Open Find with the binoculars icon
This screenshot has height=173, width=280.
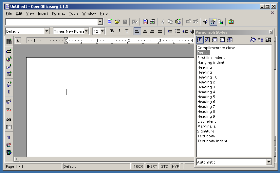[x=9, y=119]
